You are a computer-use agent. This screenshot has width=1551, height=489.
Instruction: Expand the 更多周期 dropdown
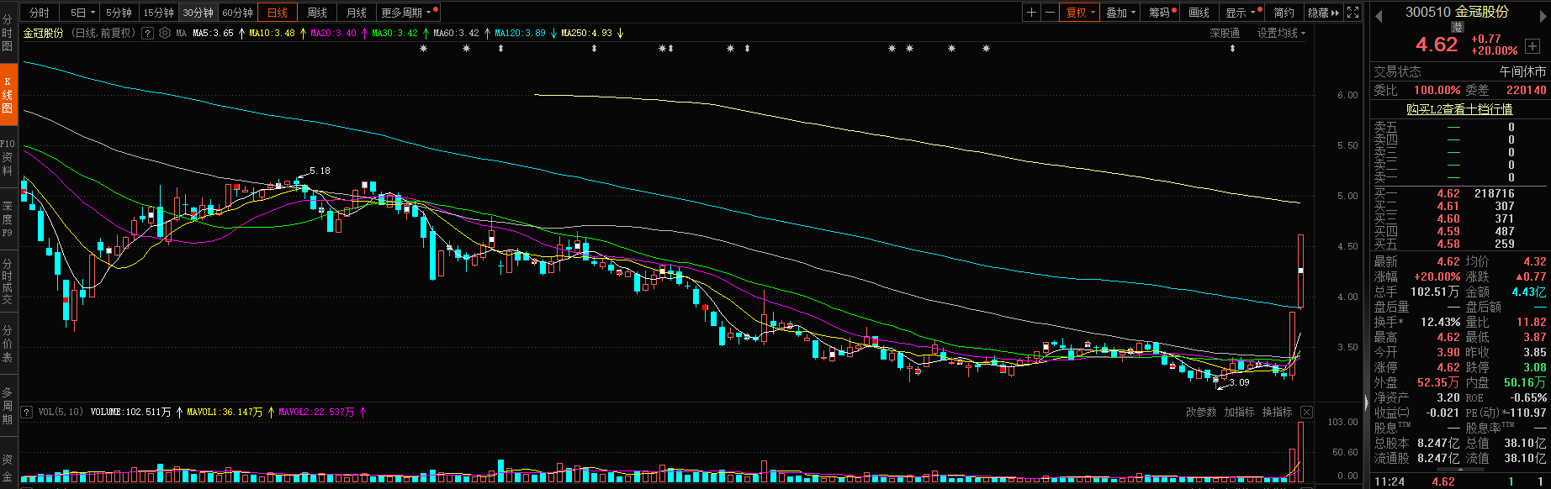pyautogui.click(x=406, y=13)
